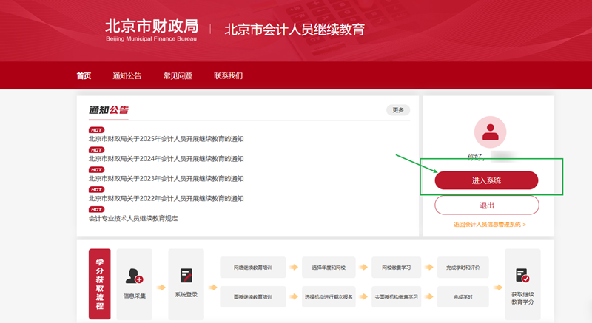
Task: Click the 网络继续教育培训 step box
Action: coord(253,268)
